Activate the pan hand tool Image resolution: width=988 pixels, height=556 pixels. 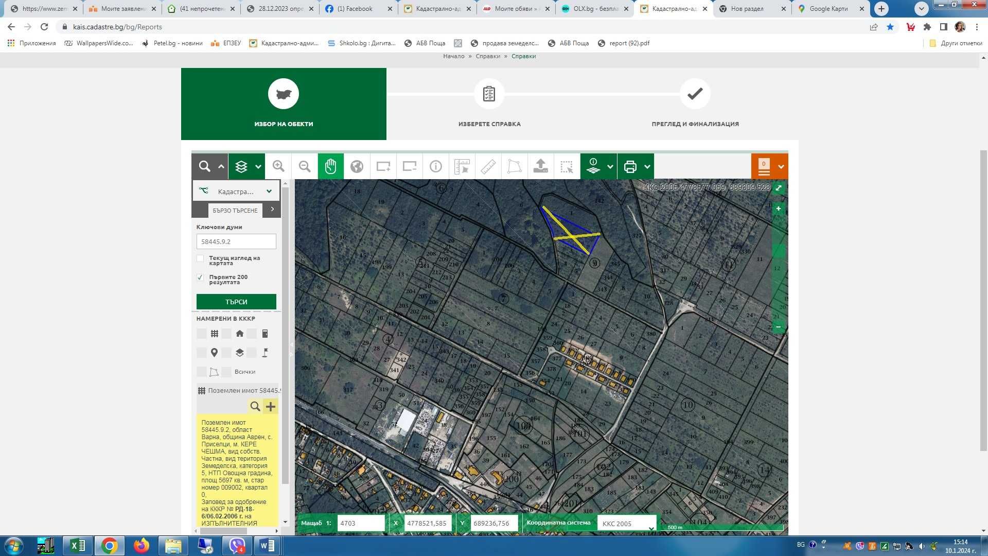pyautogui.click(x=331, y=166)
